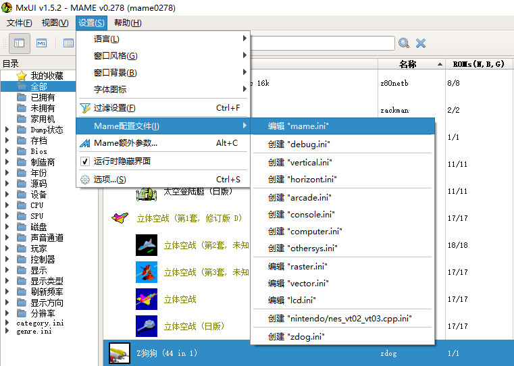Expand the 显示类型 tree node
Viewport: 514px width, 366px height.
[7, 281]
